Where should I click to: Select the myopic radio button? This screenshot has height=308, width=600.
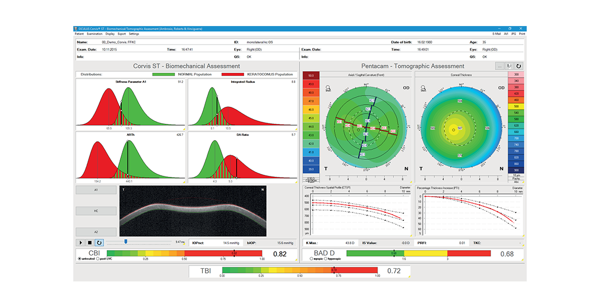coord(312,259)
